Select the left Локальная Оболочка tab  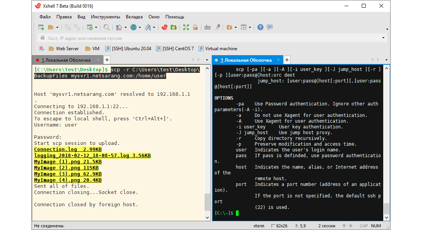coord(68,60)
